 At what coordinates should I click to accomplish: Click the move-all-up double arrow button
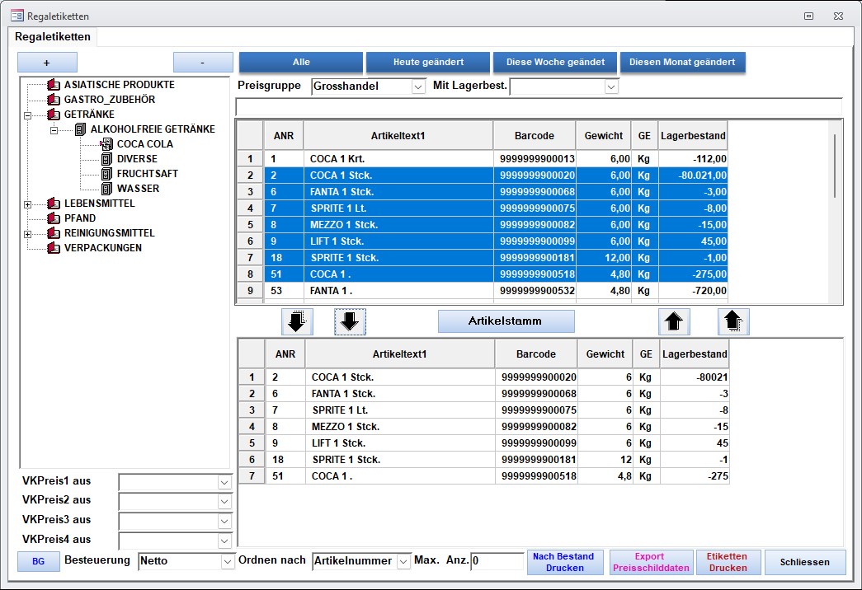tap(733, 321)
